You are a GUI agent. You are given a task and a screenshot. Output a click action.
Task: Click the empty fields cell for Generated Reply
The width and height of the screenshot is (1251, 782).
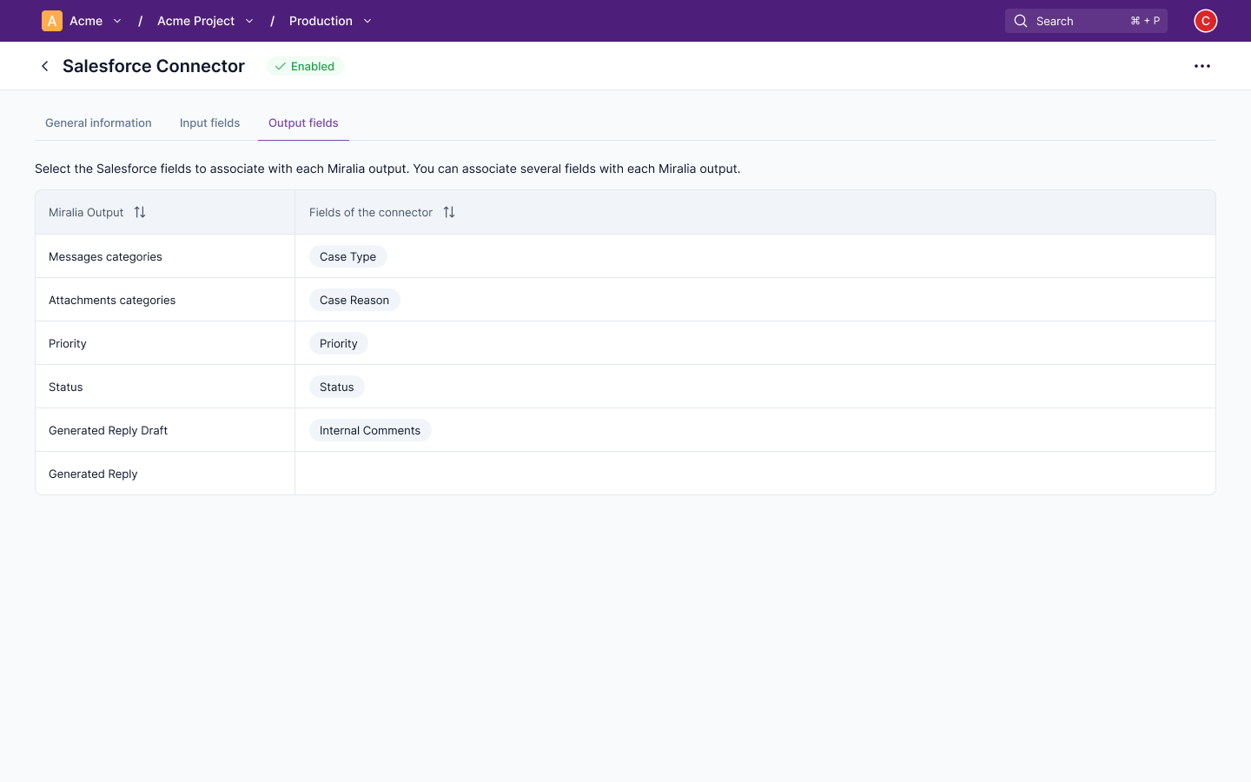[755, 474]
